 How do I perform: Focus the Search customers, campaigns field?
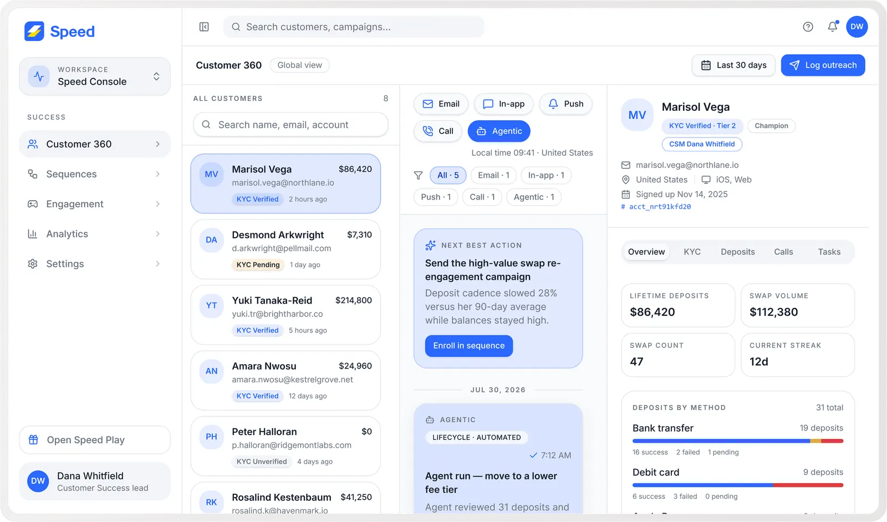click(x=354, y=27)
